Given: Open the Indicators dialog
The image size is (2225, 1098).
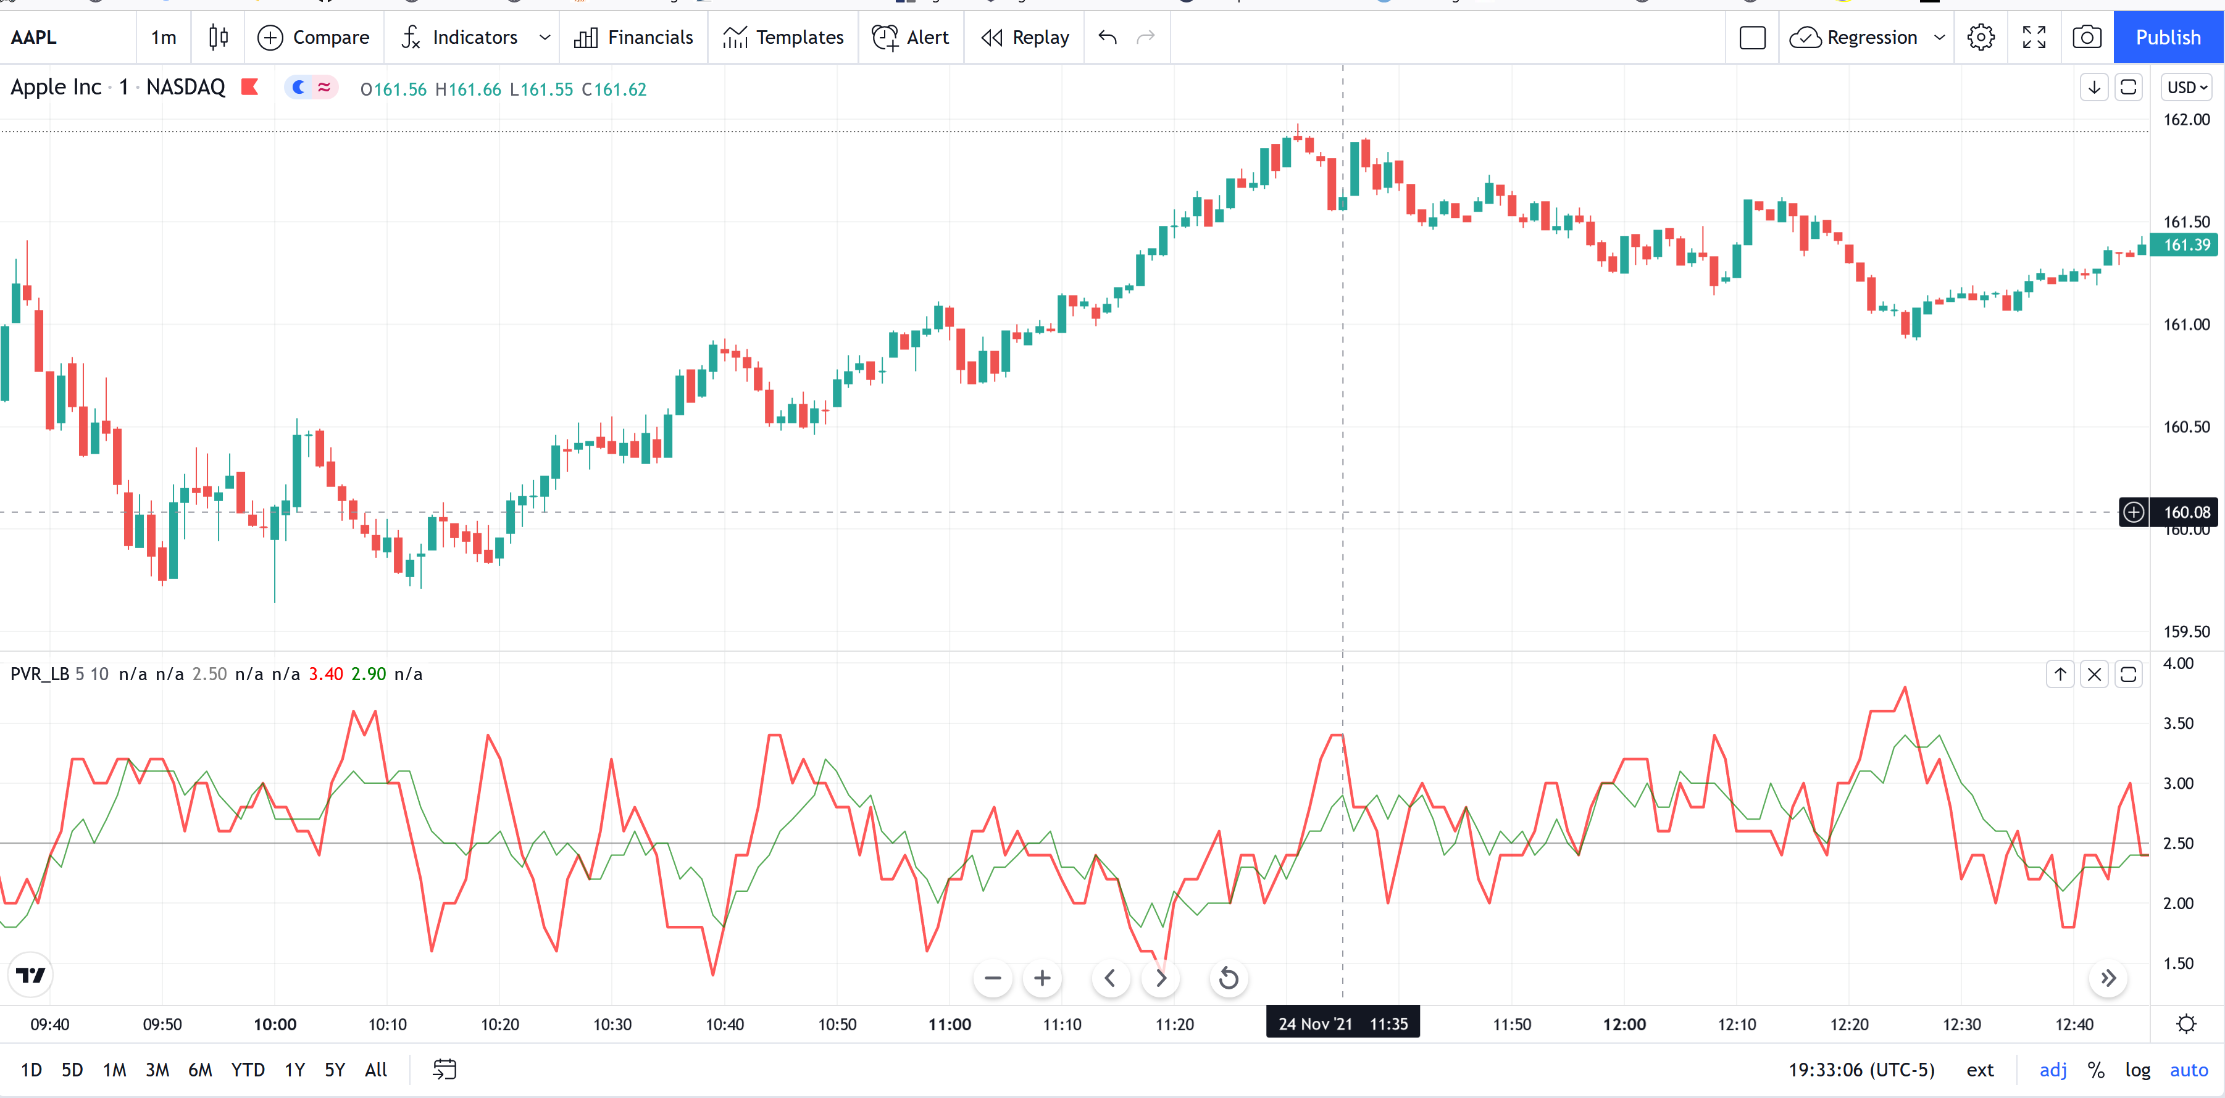Looking at the screenshot, I should pos(459,37).
